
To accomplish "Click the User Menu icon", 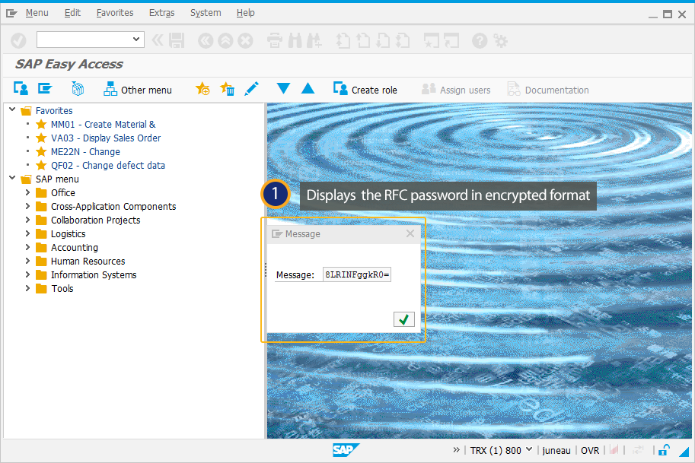I will click(21, 89).
